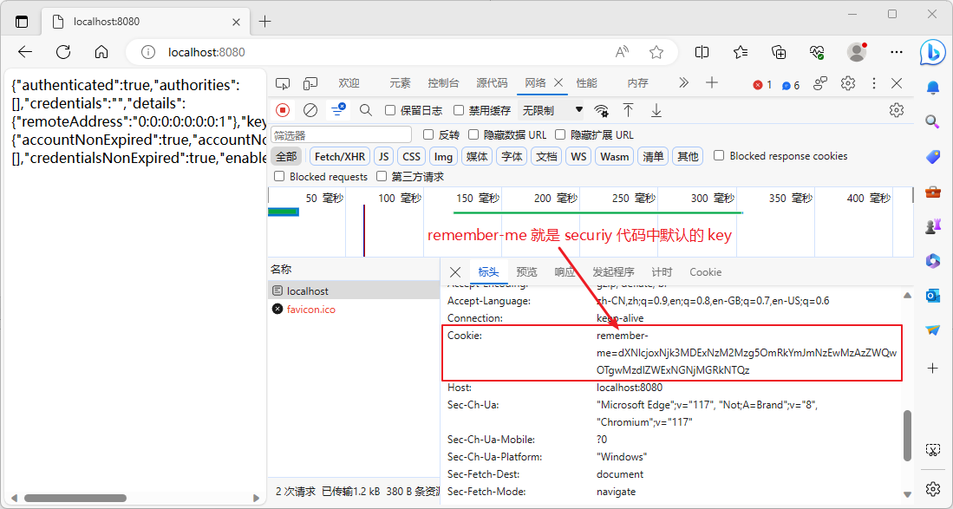Click the headers pane vertical scrollbar
This screenshot has width=953, height=509.
point(907,435)
